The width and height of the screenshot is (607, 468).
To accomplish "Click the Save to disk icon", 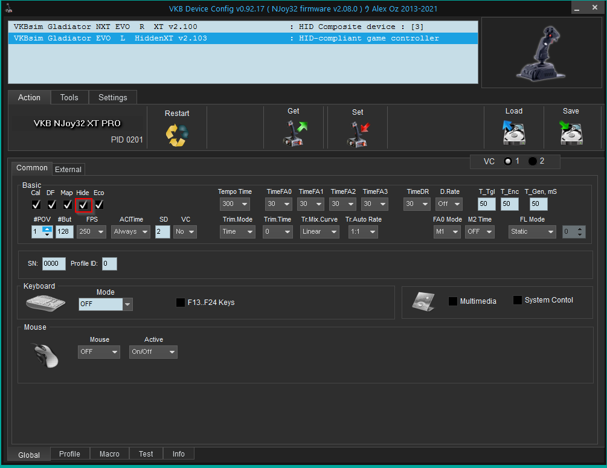I will (571, 133).
